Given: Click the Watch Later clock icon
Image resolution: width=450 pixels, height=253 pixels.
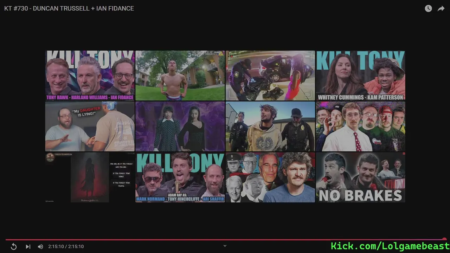Looking at the screenshot, I should (x=428, y=8).
